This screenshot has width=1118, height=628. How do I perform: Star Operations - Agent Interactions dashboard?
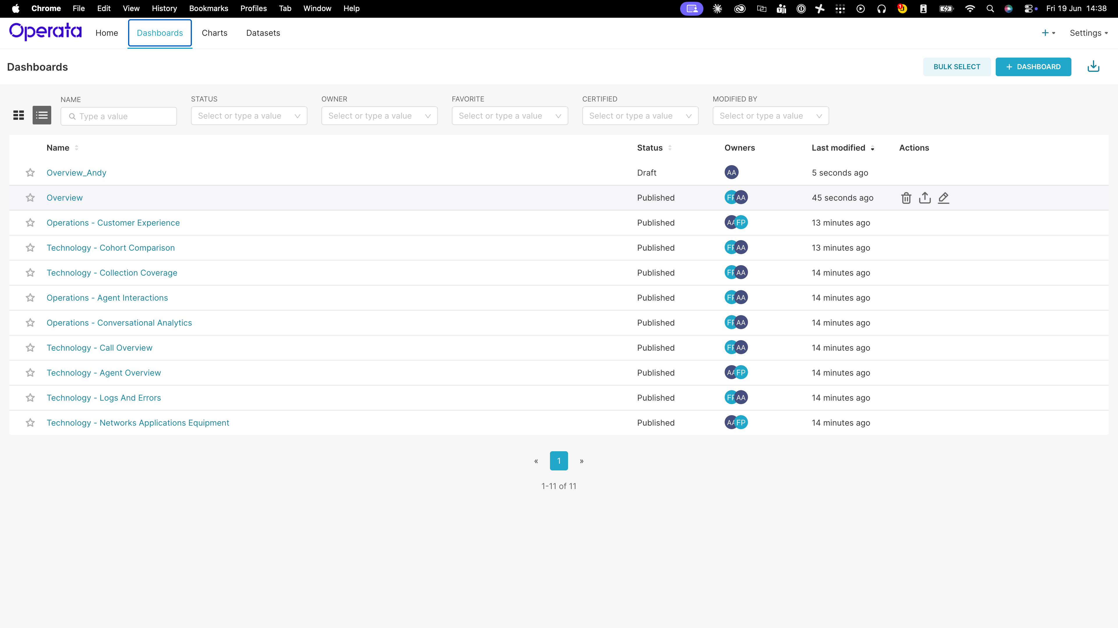(30, 297)
